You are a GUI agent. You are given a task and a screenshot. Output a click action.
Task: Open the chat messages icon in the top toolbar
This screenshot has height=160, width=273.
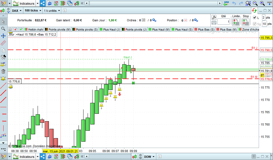49,3
